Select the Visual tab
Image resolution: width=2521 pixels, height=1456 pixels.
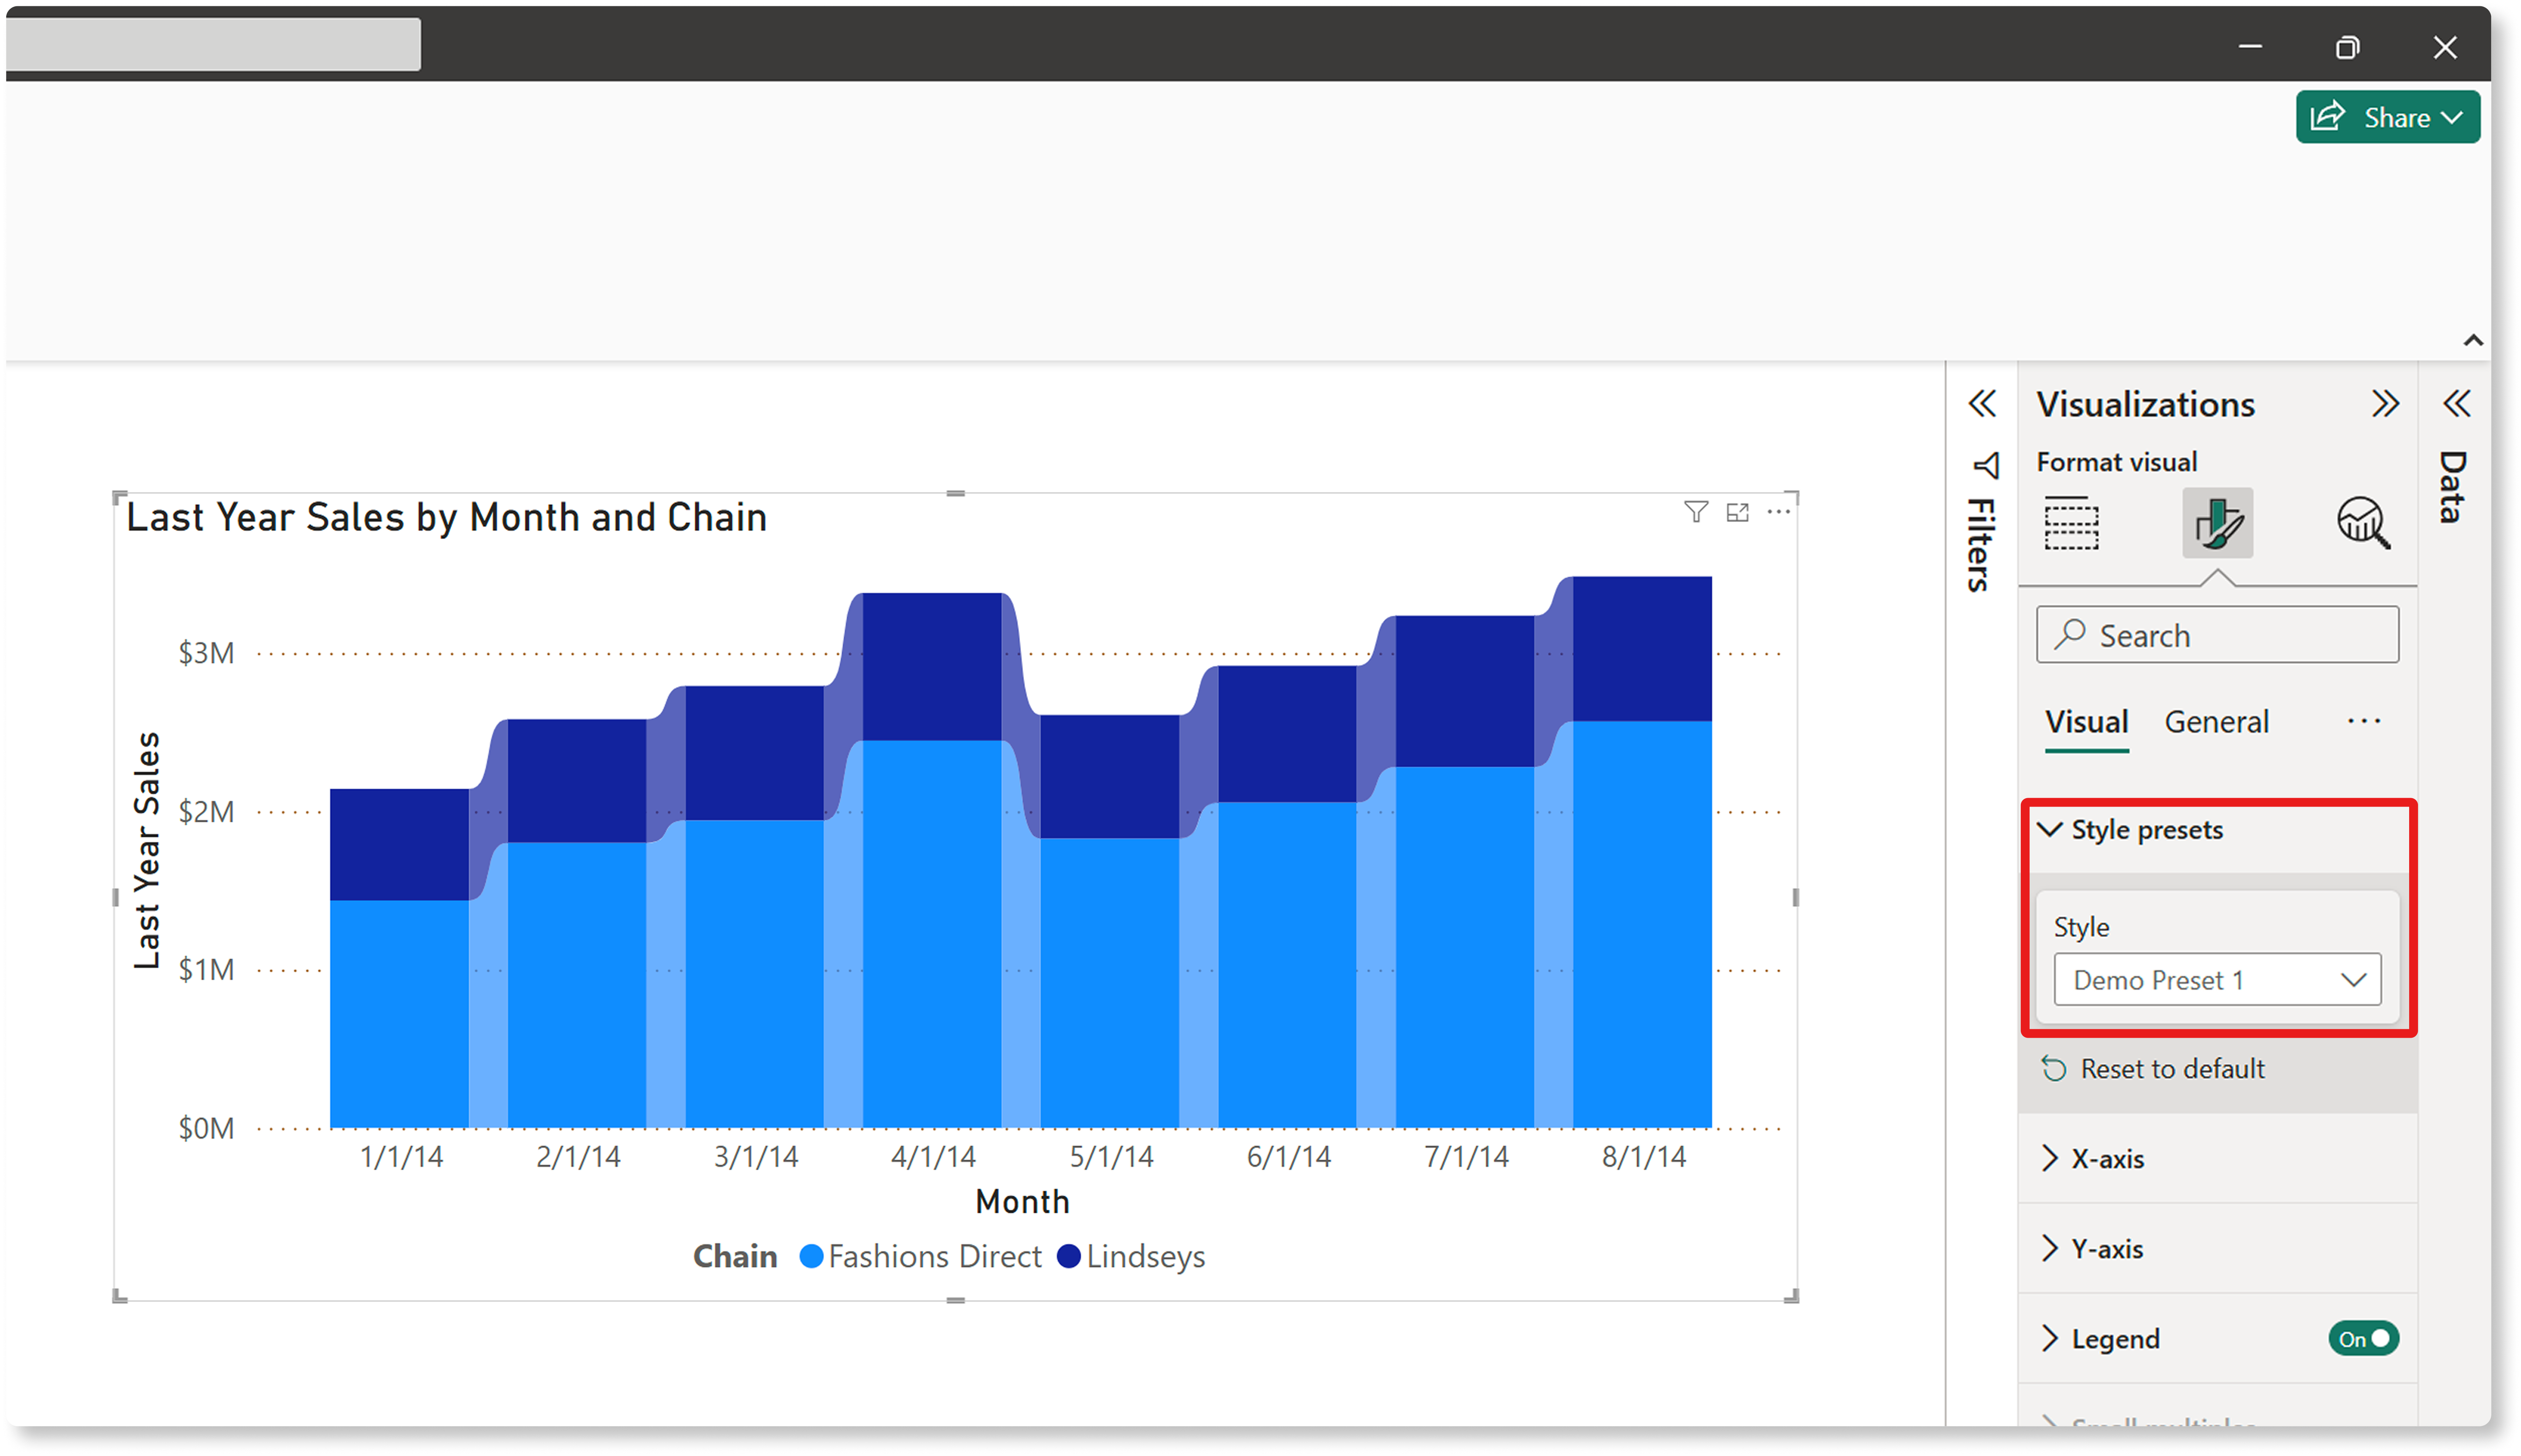click(x=2086, y=722)
